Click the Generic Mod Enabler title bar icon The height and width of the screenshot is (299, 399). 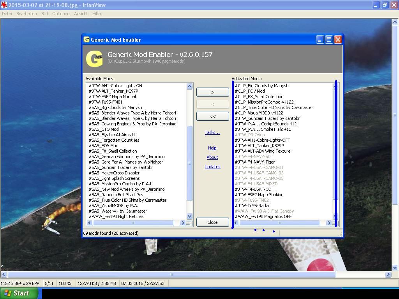click(x=87, y=40)
